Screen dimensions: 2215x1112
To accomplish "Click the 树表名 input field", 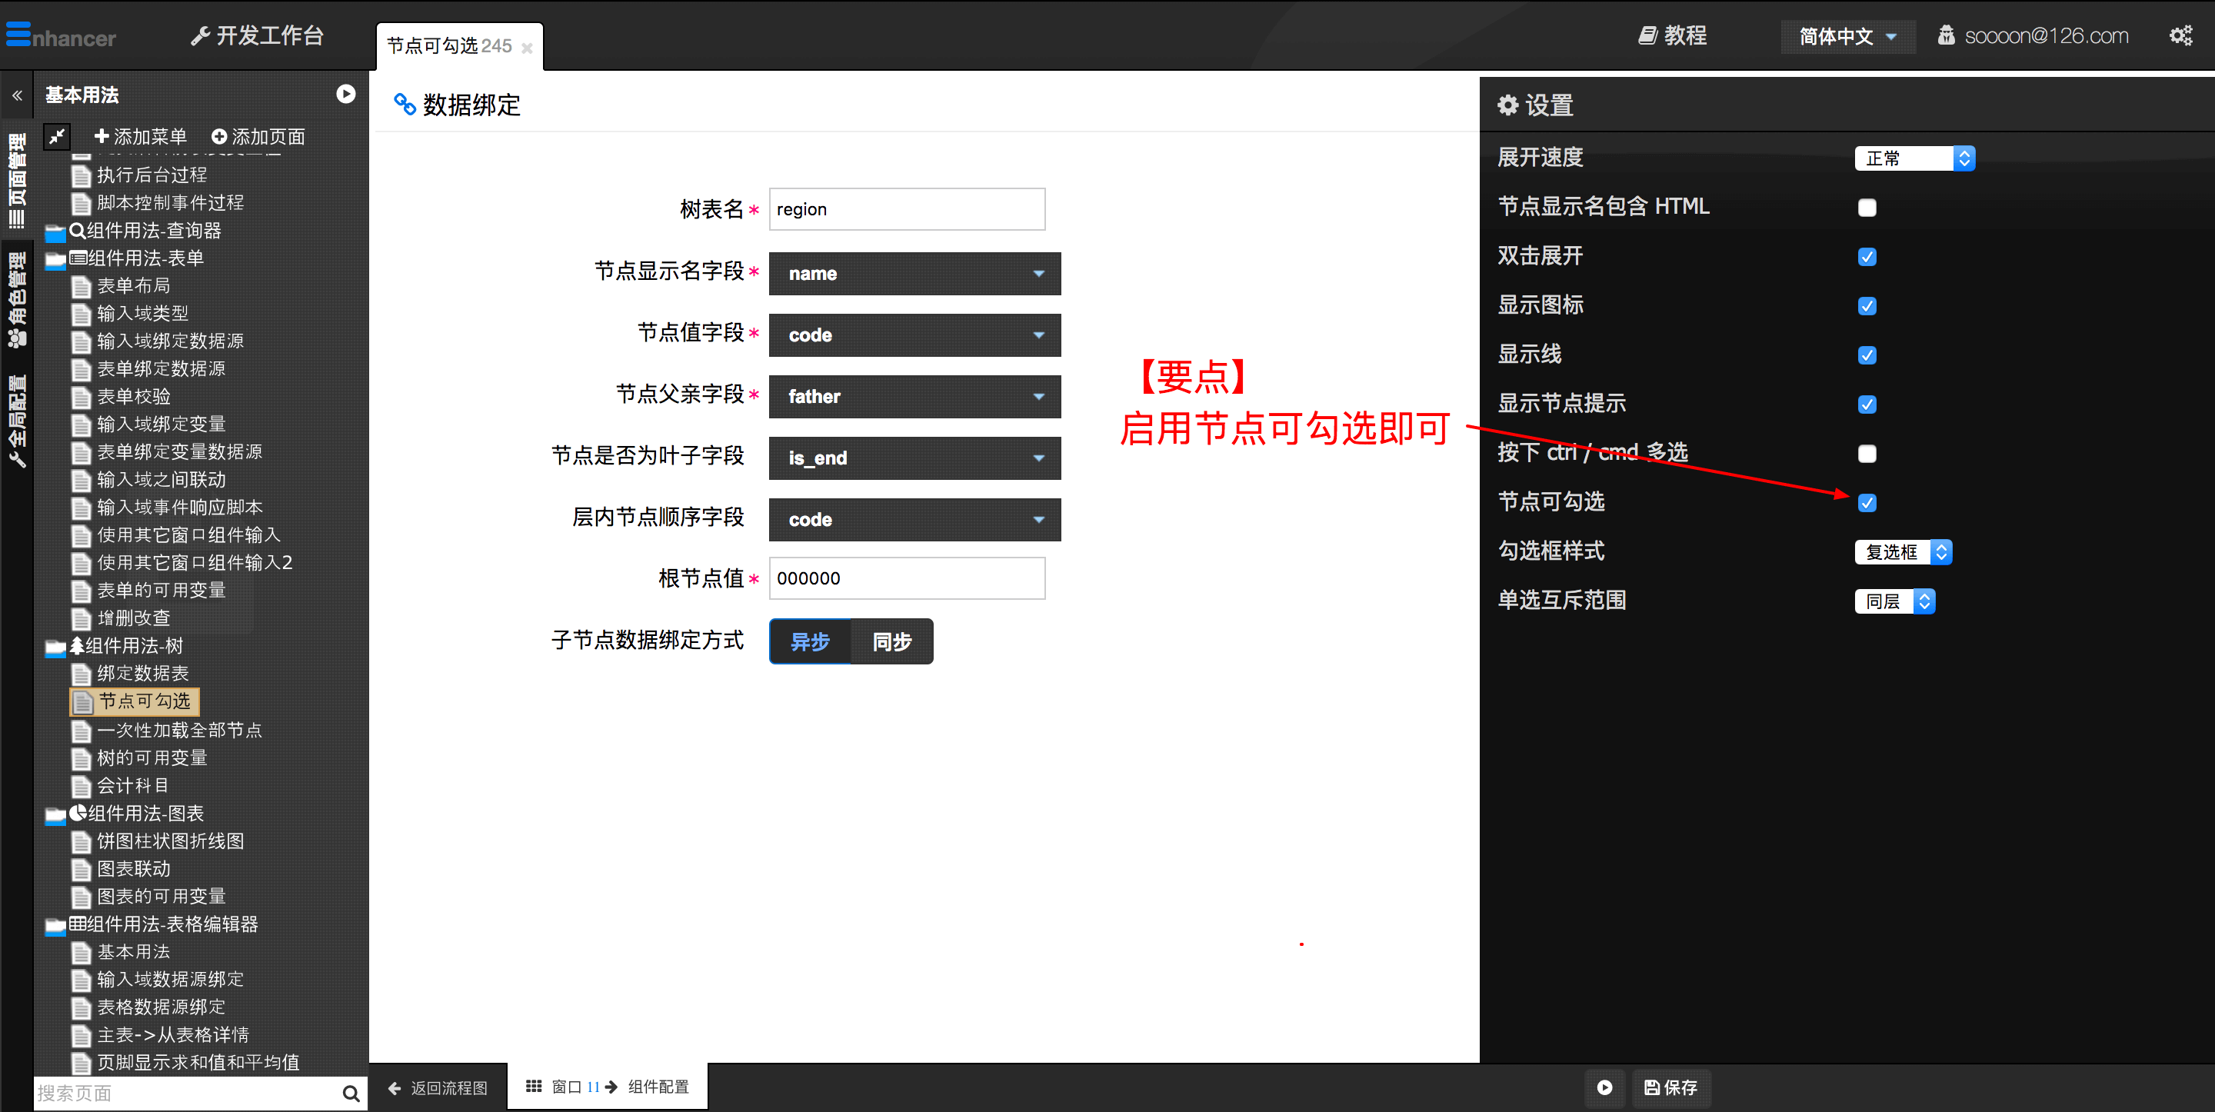I will (x=903, y=210).
